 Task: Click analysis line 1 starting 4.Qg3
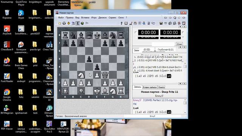click(x=158, y=57)
